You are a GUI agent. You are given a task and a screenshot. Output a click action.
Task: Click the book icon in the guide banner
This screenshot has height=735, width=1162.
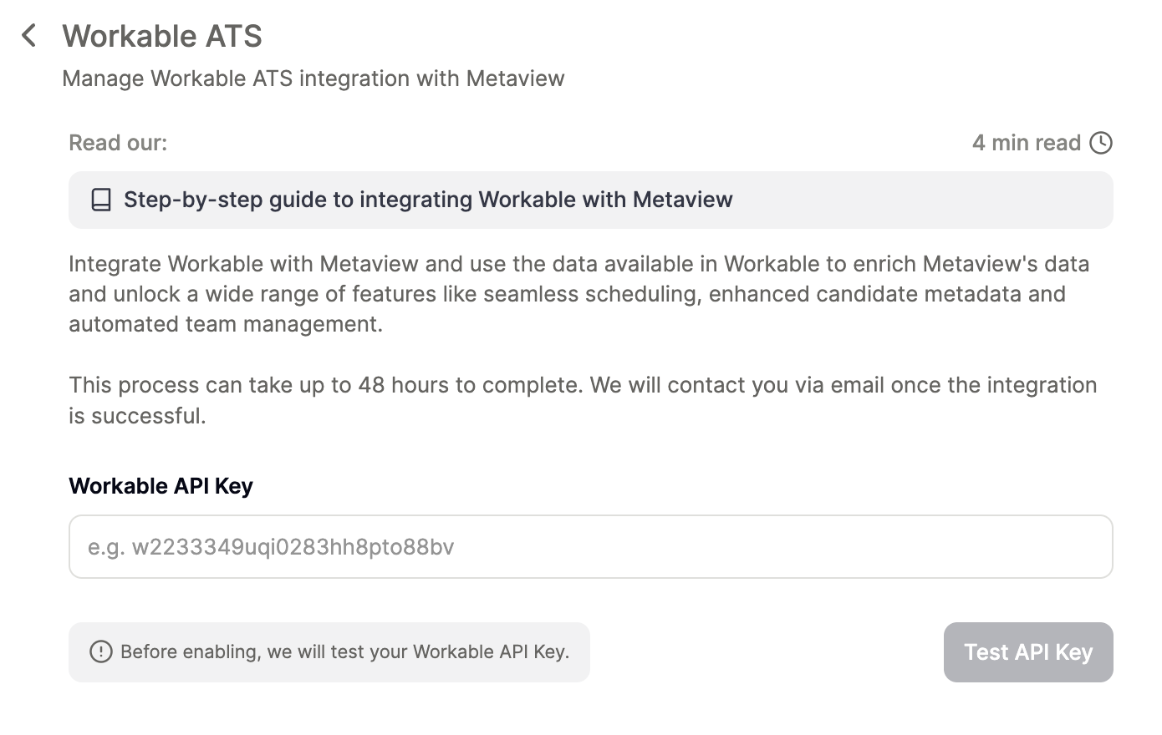[x=101, y=200]
